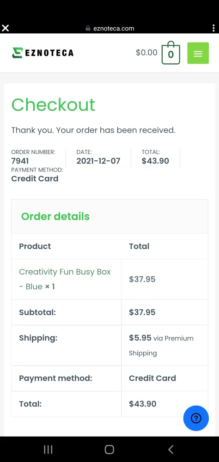Tap the $0.00 cart total

tap(146, 53)
